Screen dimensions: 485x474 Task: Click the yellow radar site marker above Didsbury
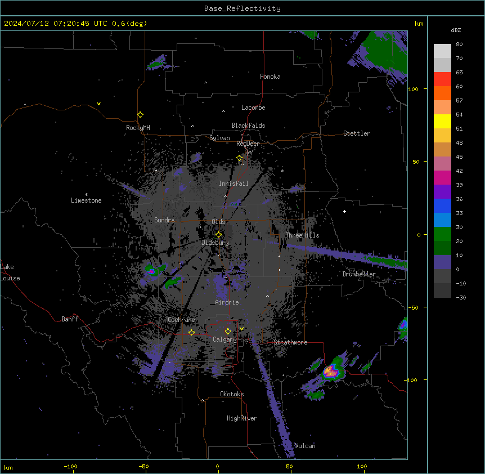click(x=219, y=235)
